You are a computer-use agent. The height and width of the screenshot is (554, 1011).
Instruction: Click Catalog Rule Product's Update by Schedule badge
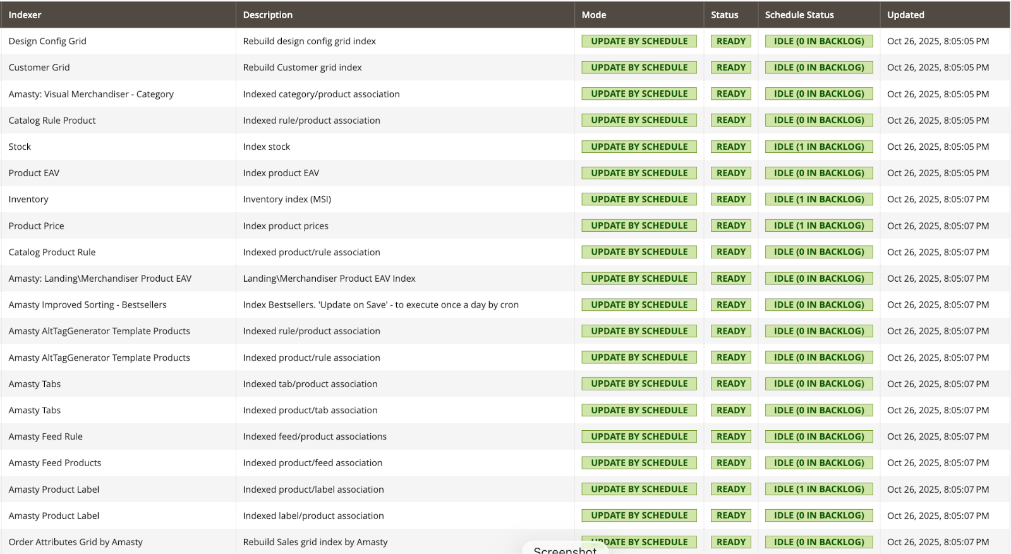pyautogui.click(x=639, y=120)
